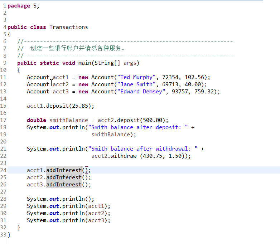280x244 pixels.
Task: Click the variable 'acct2' on line 12
Action: click(x=61, y=84)
